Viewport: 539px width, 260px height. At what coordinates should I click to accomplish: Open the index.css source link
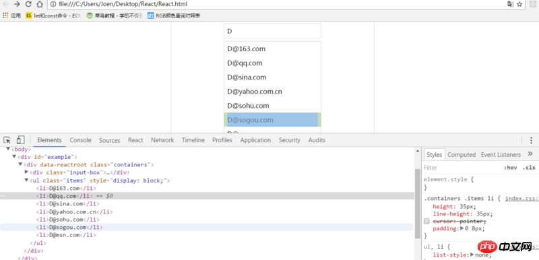coord(521,199)
